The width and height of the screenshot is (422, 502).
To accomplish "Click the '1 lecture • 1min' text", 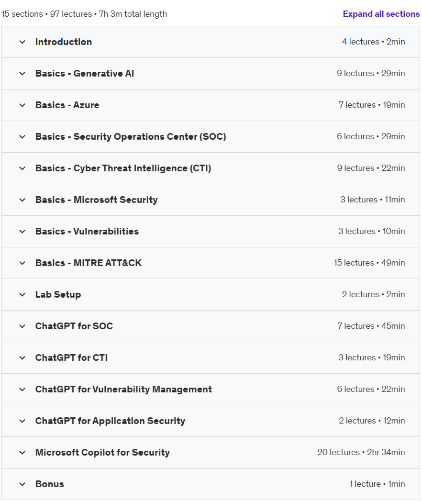I will (x=377, y=484).
